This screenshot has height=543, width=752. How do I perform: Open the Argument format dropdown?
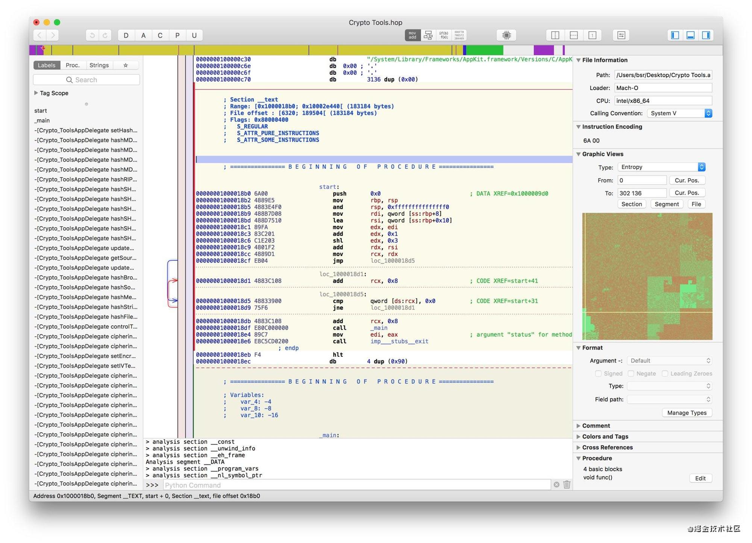(670, 361)
